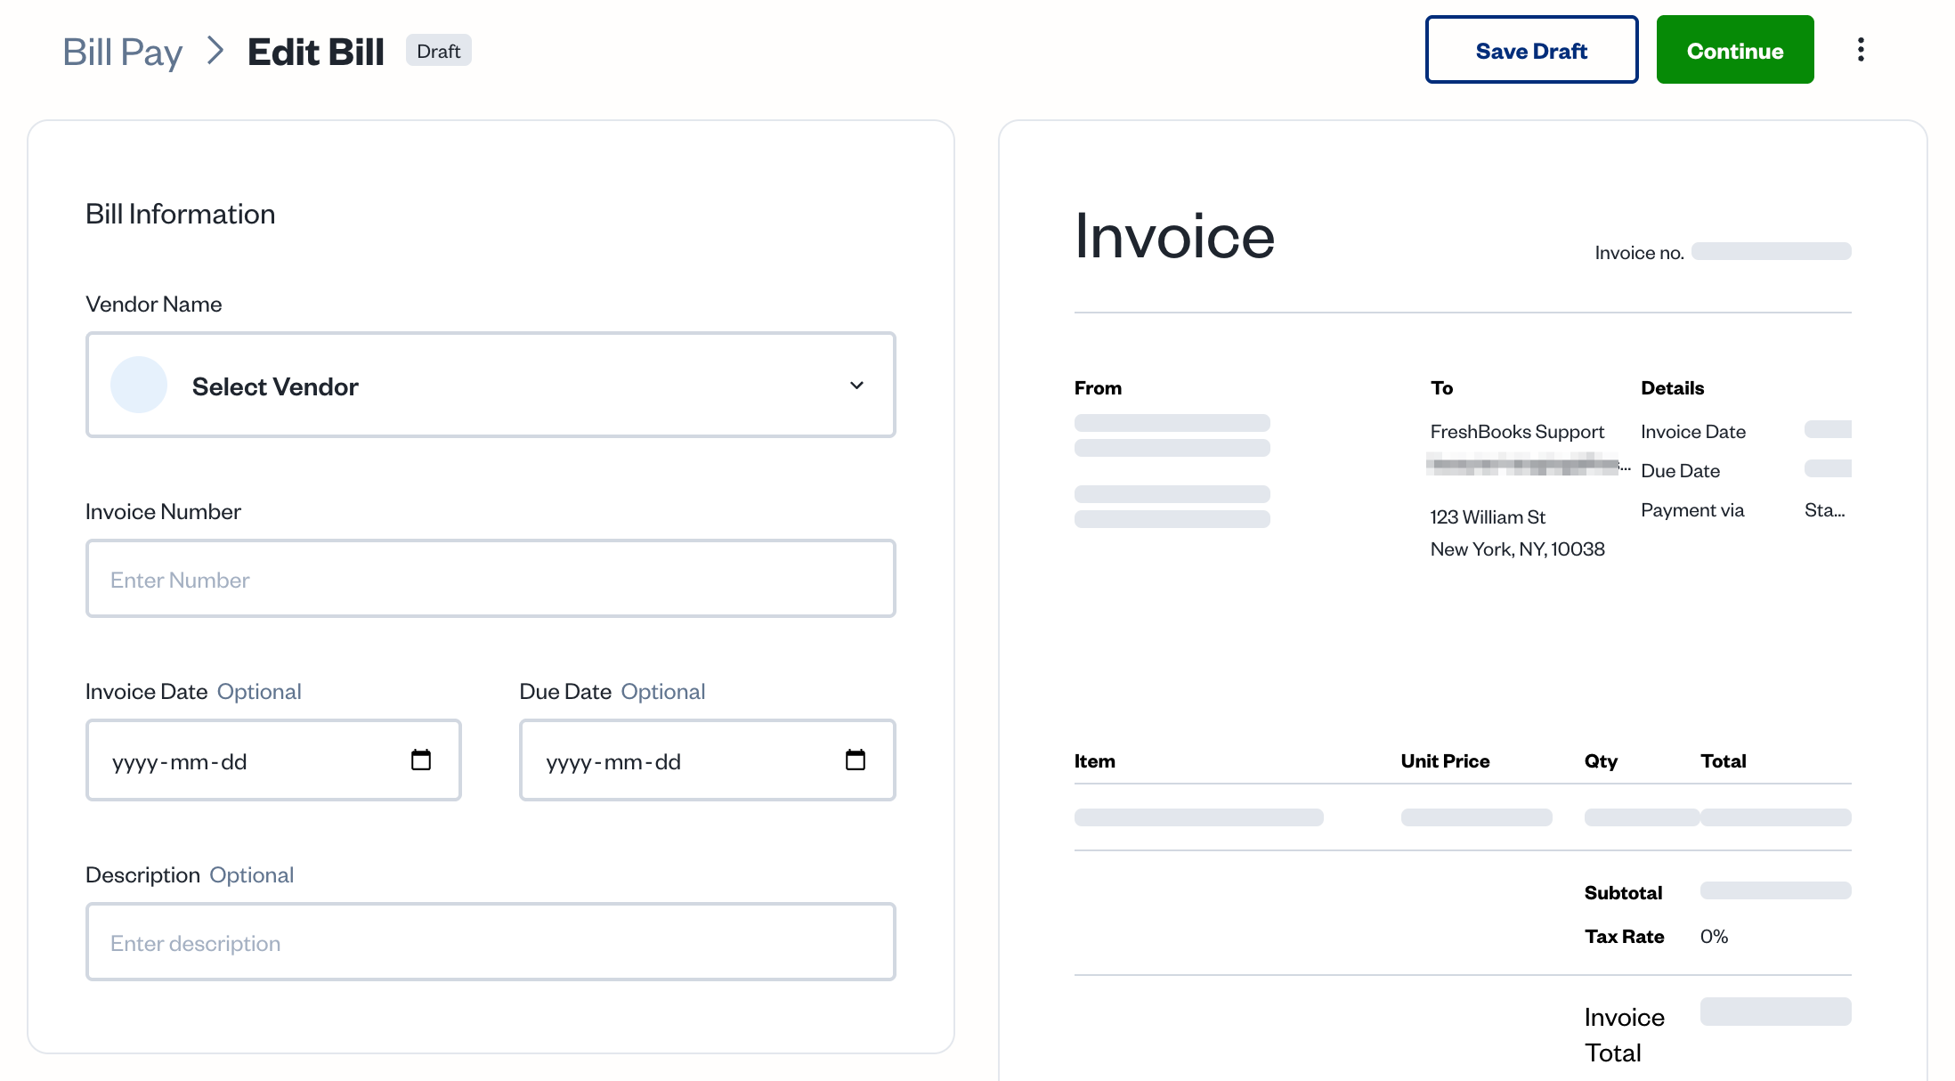Click the Invoice Date label in preview details
This screenshot has width=1955, height=1081.
[1693, 432]
